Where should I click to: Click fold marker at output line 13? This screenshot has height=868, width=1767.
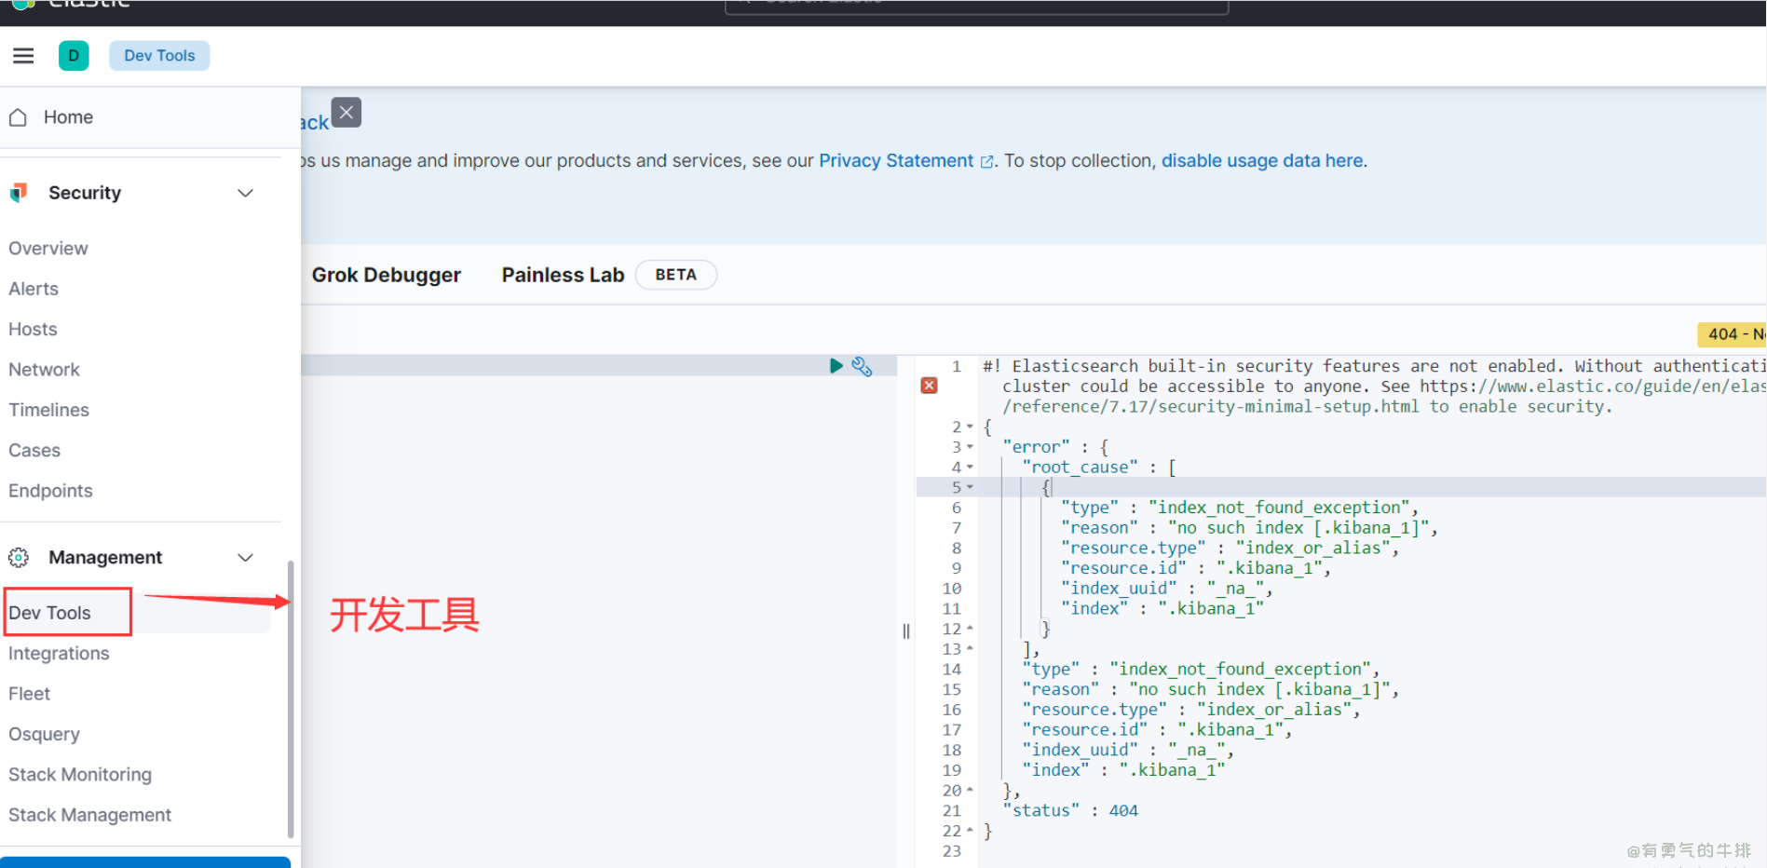tap(970, 649)
